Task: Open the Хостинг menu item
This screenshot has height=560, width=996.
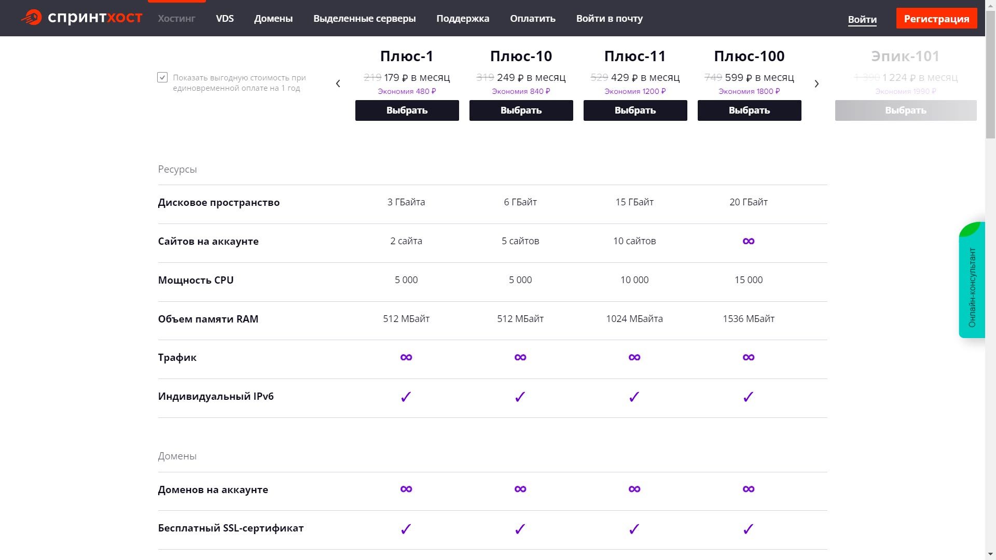Action: 176,19
